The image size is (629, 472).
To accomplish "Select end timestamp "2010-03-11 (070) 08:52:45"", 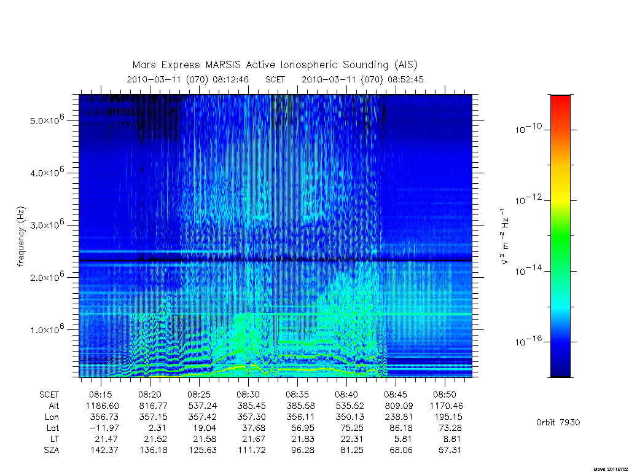I will [362, 79].
